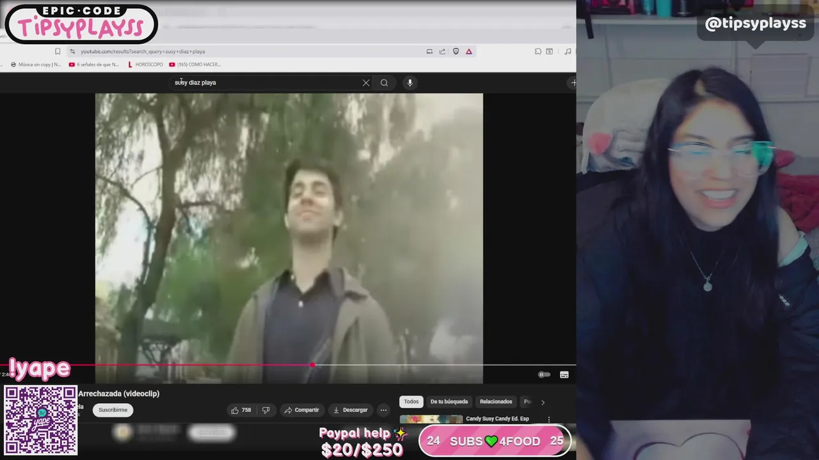This screenshot has width=819, height=460.
Task: Open the '6 señales de que N...' bookmark
Action: click(93, 65)
